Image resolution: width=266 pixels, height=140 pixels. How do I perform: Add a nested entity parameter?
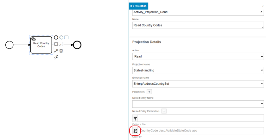tap(164, 111)
